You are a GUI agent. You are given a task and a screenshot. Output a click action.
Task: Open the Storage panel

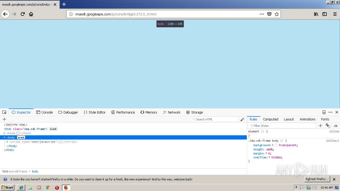tap(194, 112)
